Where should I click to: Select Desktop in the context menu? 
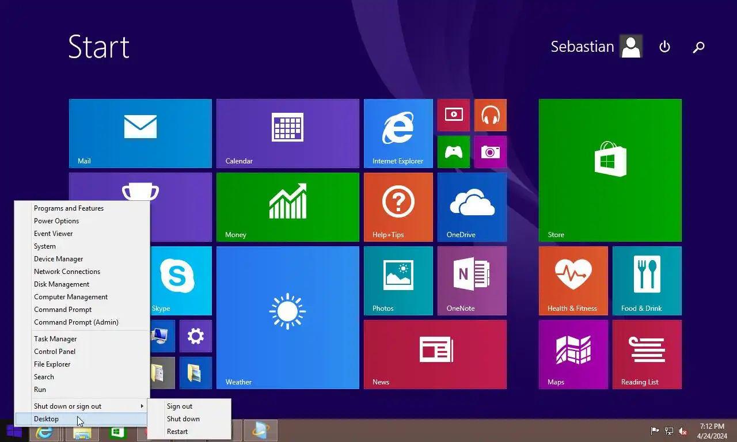point(82,419)
